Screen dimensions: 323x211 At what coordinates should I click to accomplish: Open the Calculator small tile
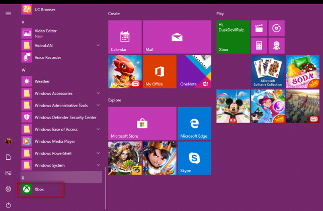tap(259, 45)
